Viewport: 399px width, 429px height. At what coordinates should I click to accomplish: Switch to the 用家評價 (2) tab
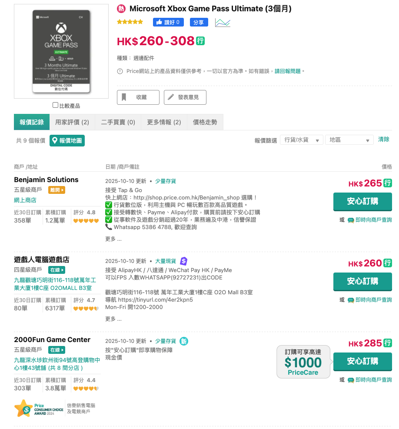(72, 122)
